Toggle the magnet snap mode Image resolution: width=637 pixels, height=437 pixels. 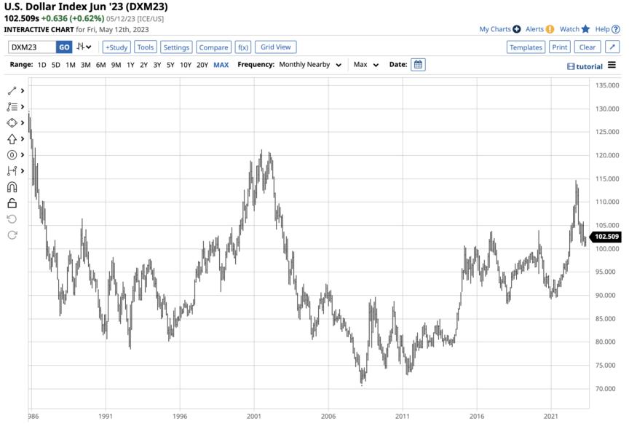(12, 187)
